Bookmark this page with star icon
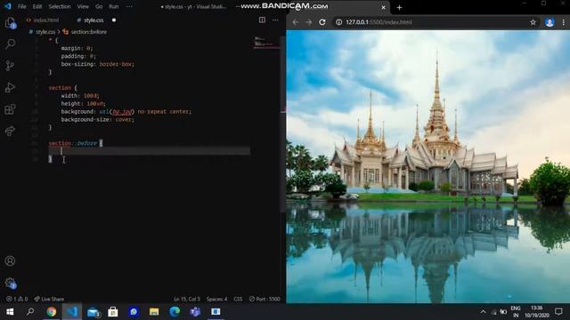The height and width of the screenshot is (320, 570). pos(533,22)
